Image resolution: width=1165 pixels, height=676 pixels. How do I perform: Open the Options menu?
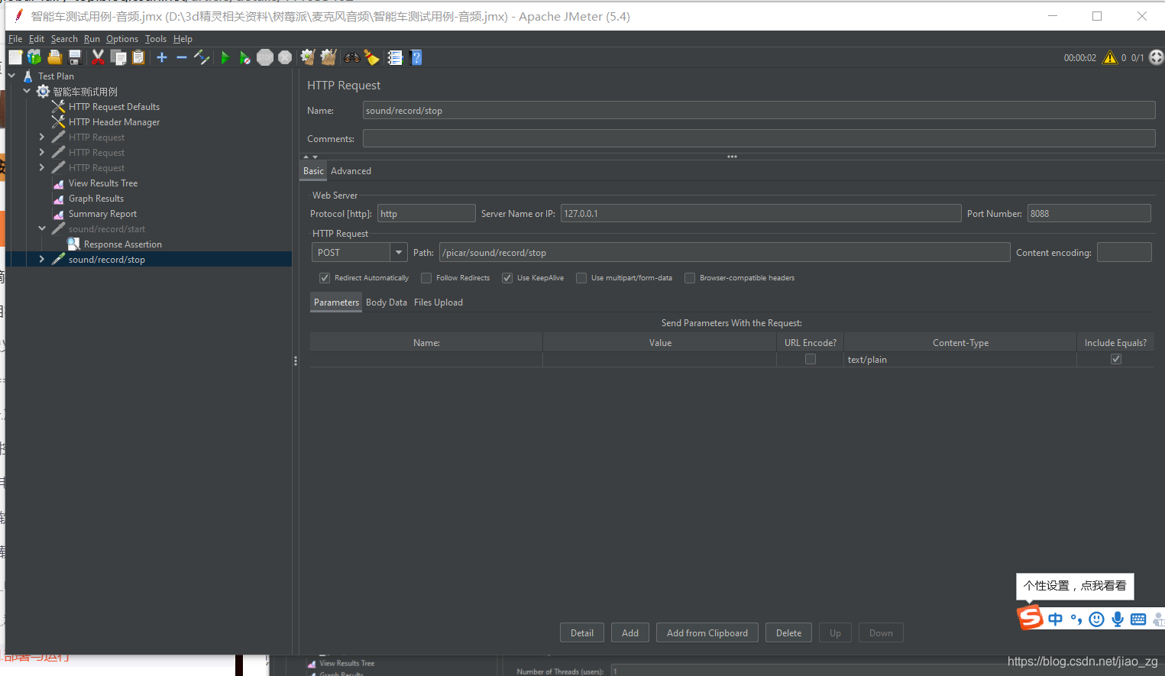pyautogui.click(x=122, y=39)
